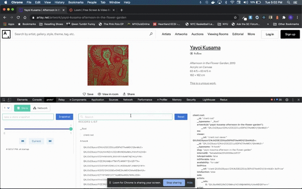The height and width of the screenshot is (189, 302).
Task: Click the Artsy logo home icon
Action: 6,34
